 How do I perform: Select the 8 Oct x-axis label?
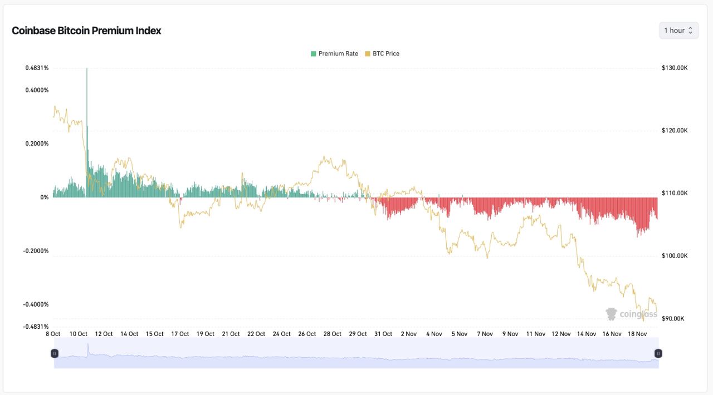[x=52, y=334]
